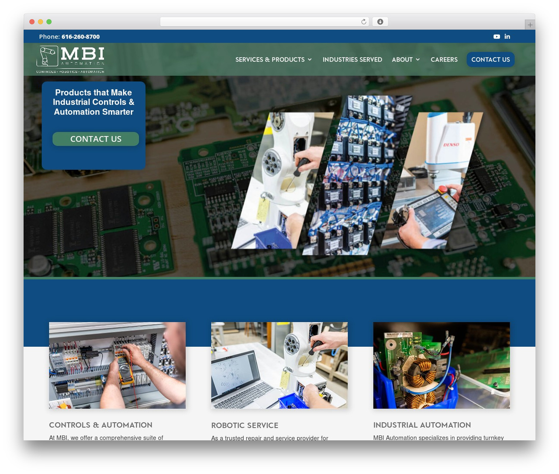Click the browser download icon
Image resolution: width=559 pixels, height=474 pixels.
coord(380,22)
